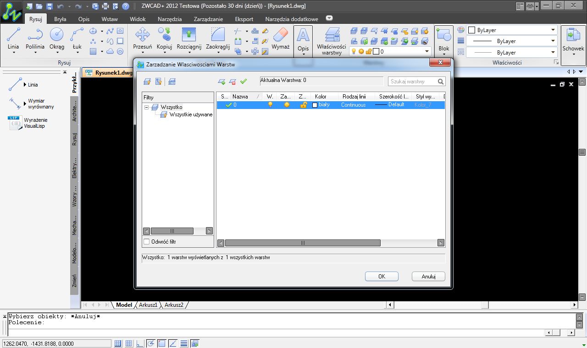Open the layer states manager icon
This screenshot has width=587, height=348.
point(172,82)
